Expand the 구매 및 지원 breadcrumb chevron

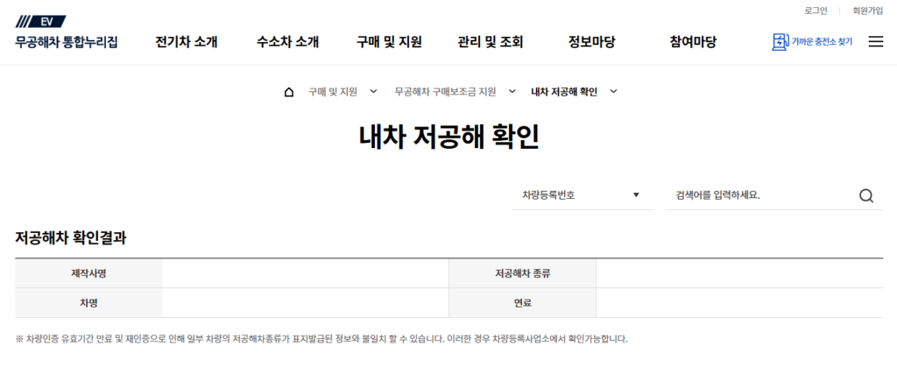373,92
